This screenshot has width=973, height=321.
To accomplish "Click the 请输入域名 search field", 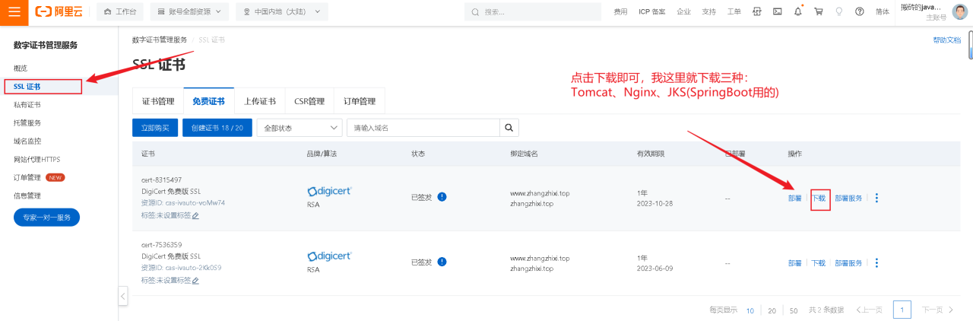I will pyautogui.click(x=423, y=127).
